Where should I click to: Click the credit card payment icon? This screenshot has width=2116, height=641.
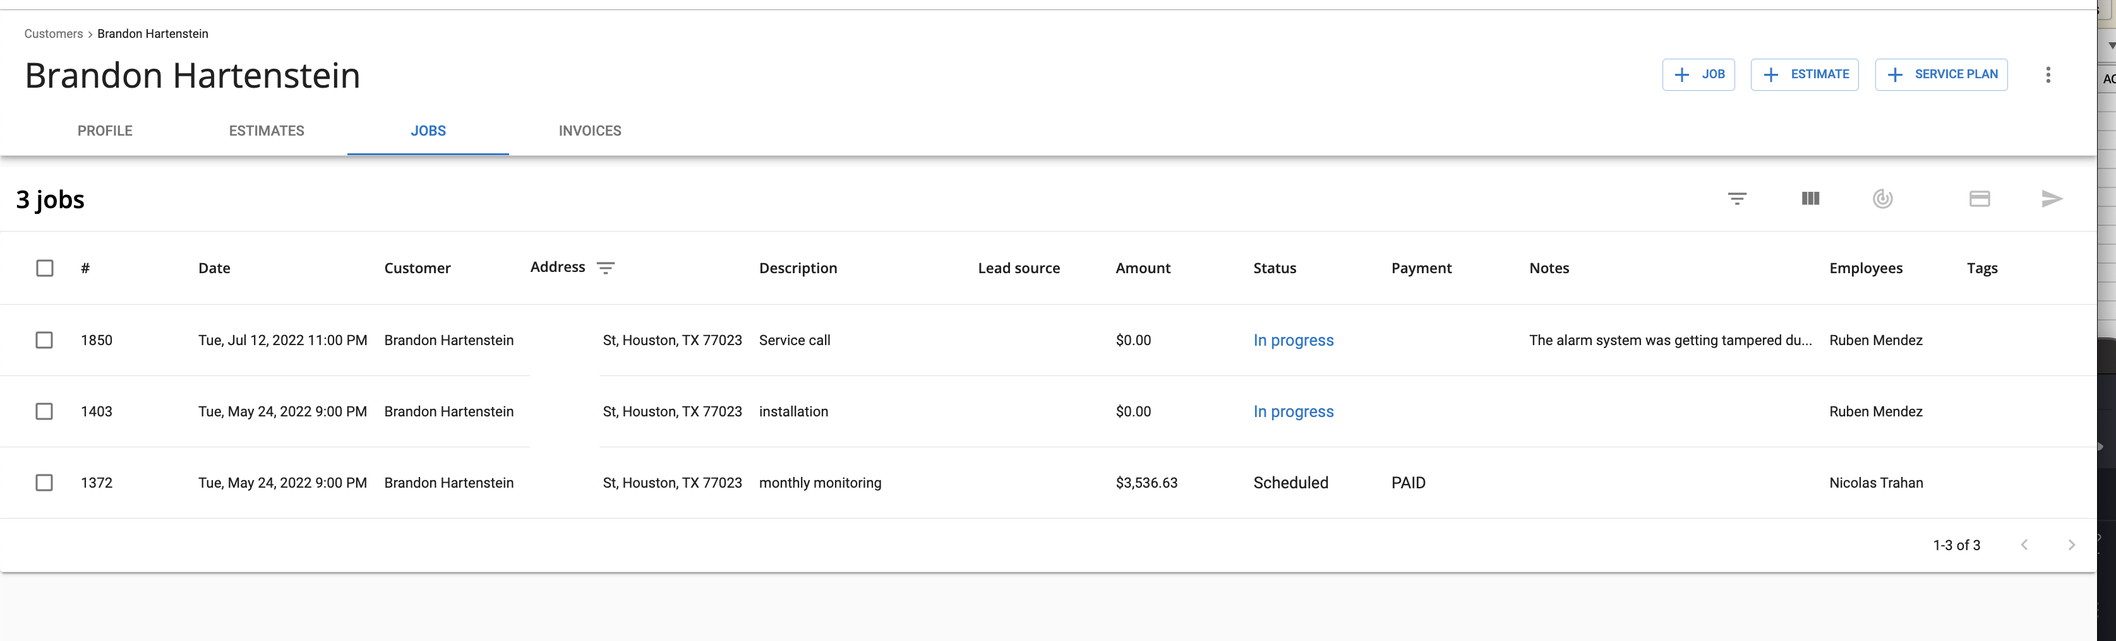pos(1979,199)
